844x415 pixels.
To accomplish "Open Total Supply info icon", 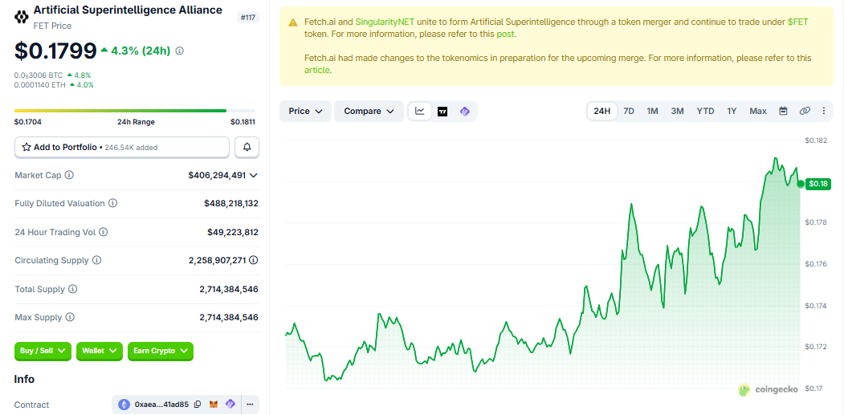I will [x=72, y=289].
